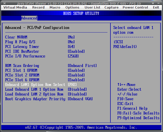Open the PCI Latency Timer value 64
This screenshot has width=163, height=132.
click(71, 47)
